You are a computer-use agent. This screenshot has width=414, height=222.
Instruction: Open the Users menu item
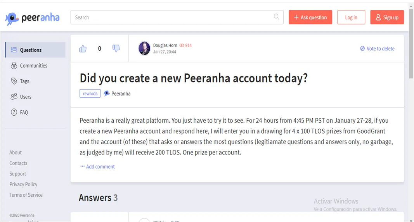[x=35, y=97]
